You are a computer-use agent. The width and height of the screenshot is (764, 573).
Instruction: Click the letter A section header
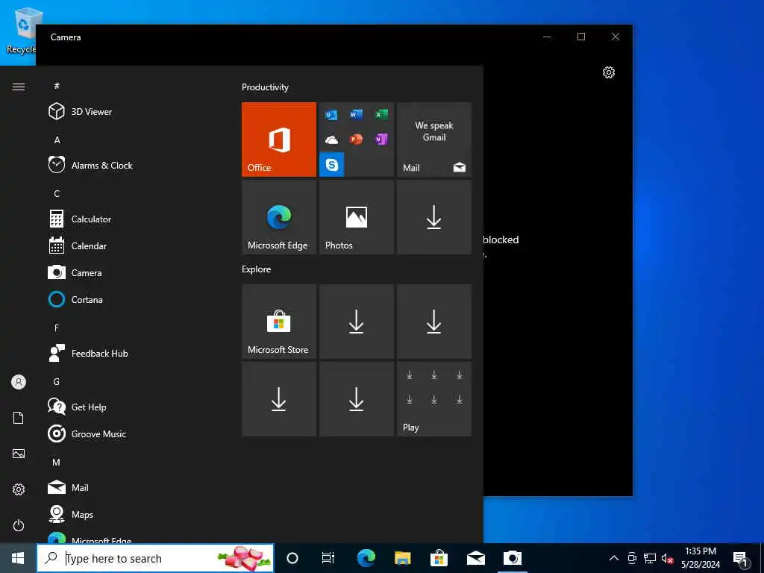click(x=57, y=140)
